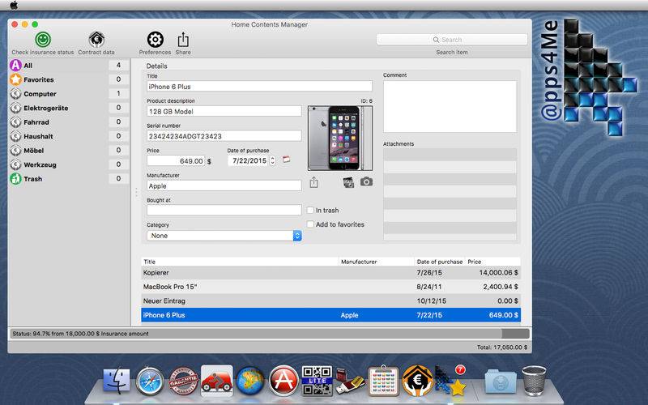Select the Werkzeug category
Image resolution: width=648 pixels, height=405 pixels.
pyautogui.click(x=69, y=164)
